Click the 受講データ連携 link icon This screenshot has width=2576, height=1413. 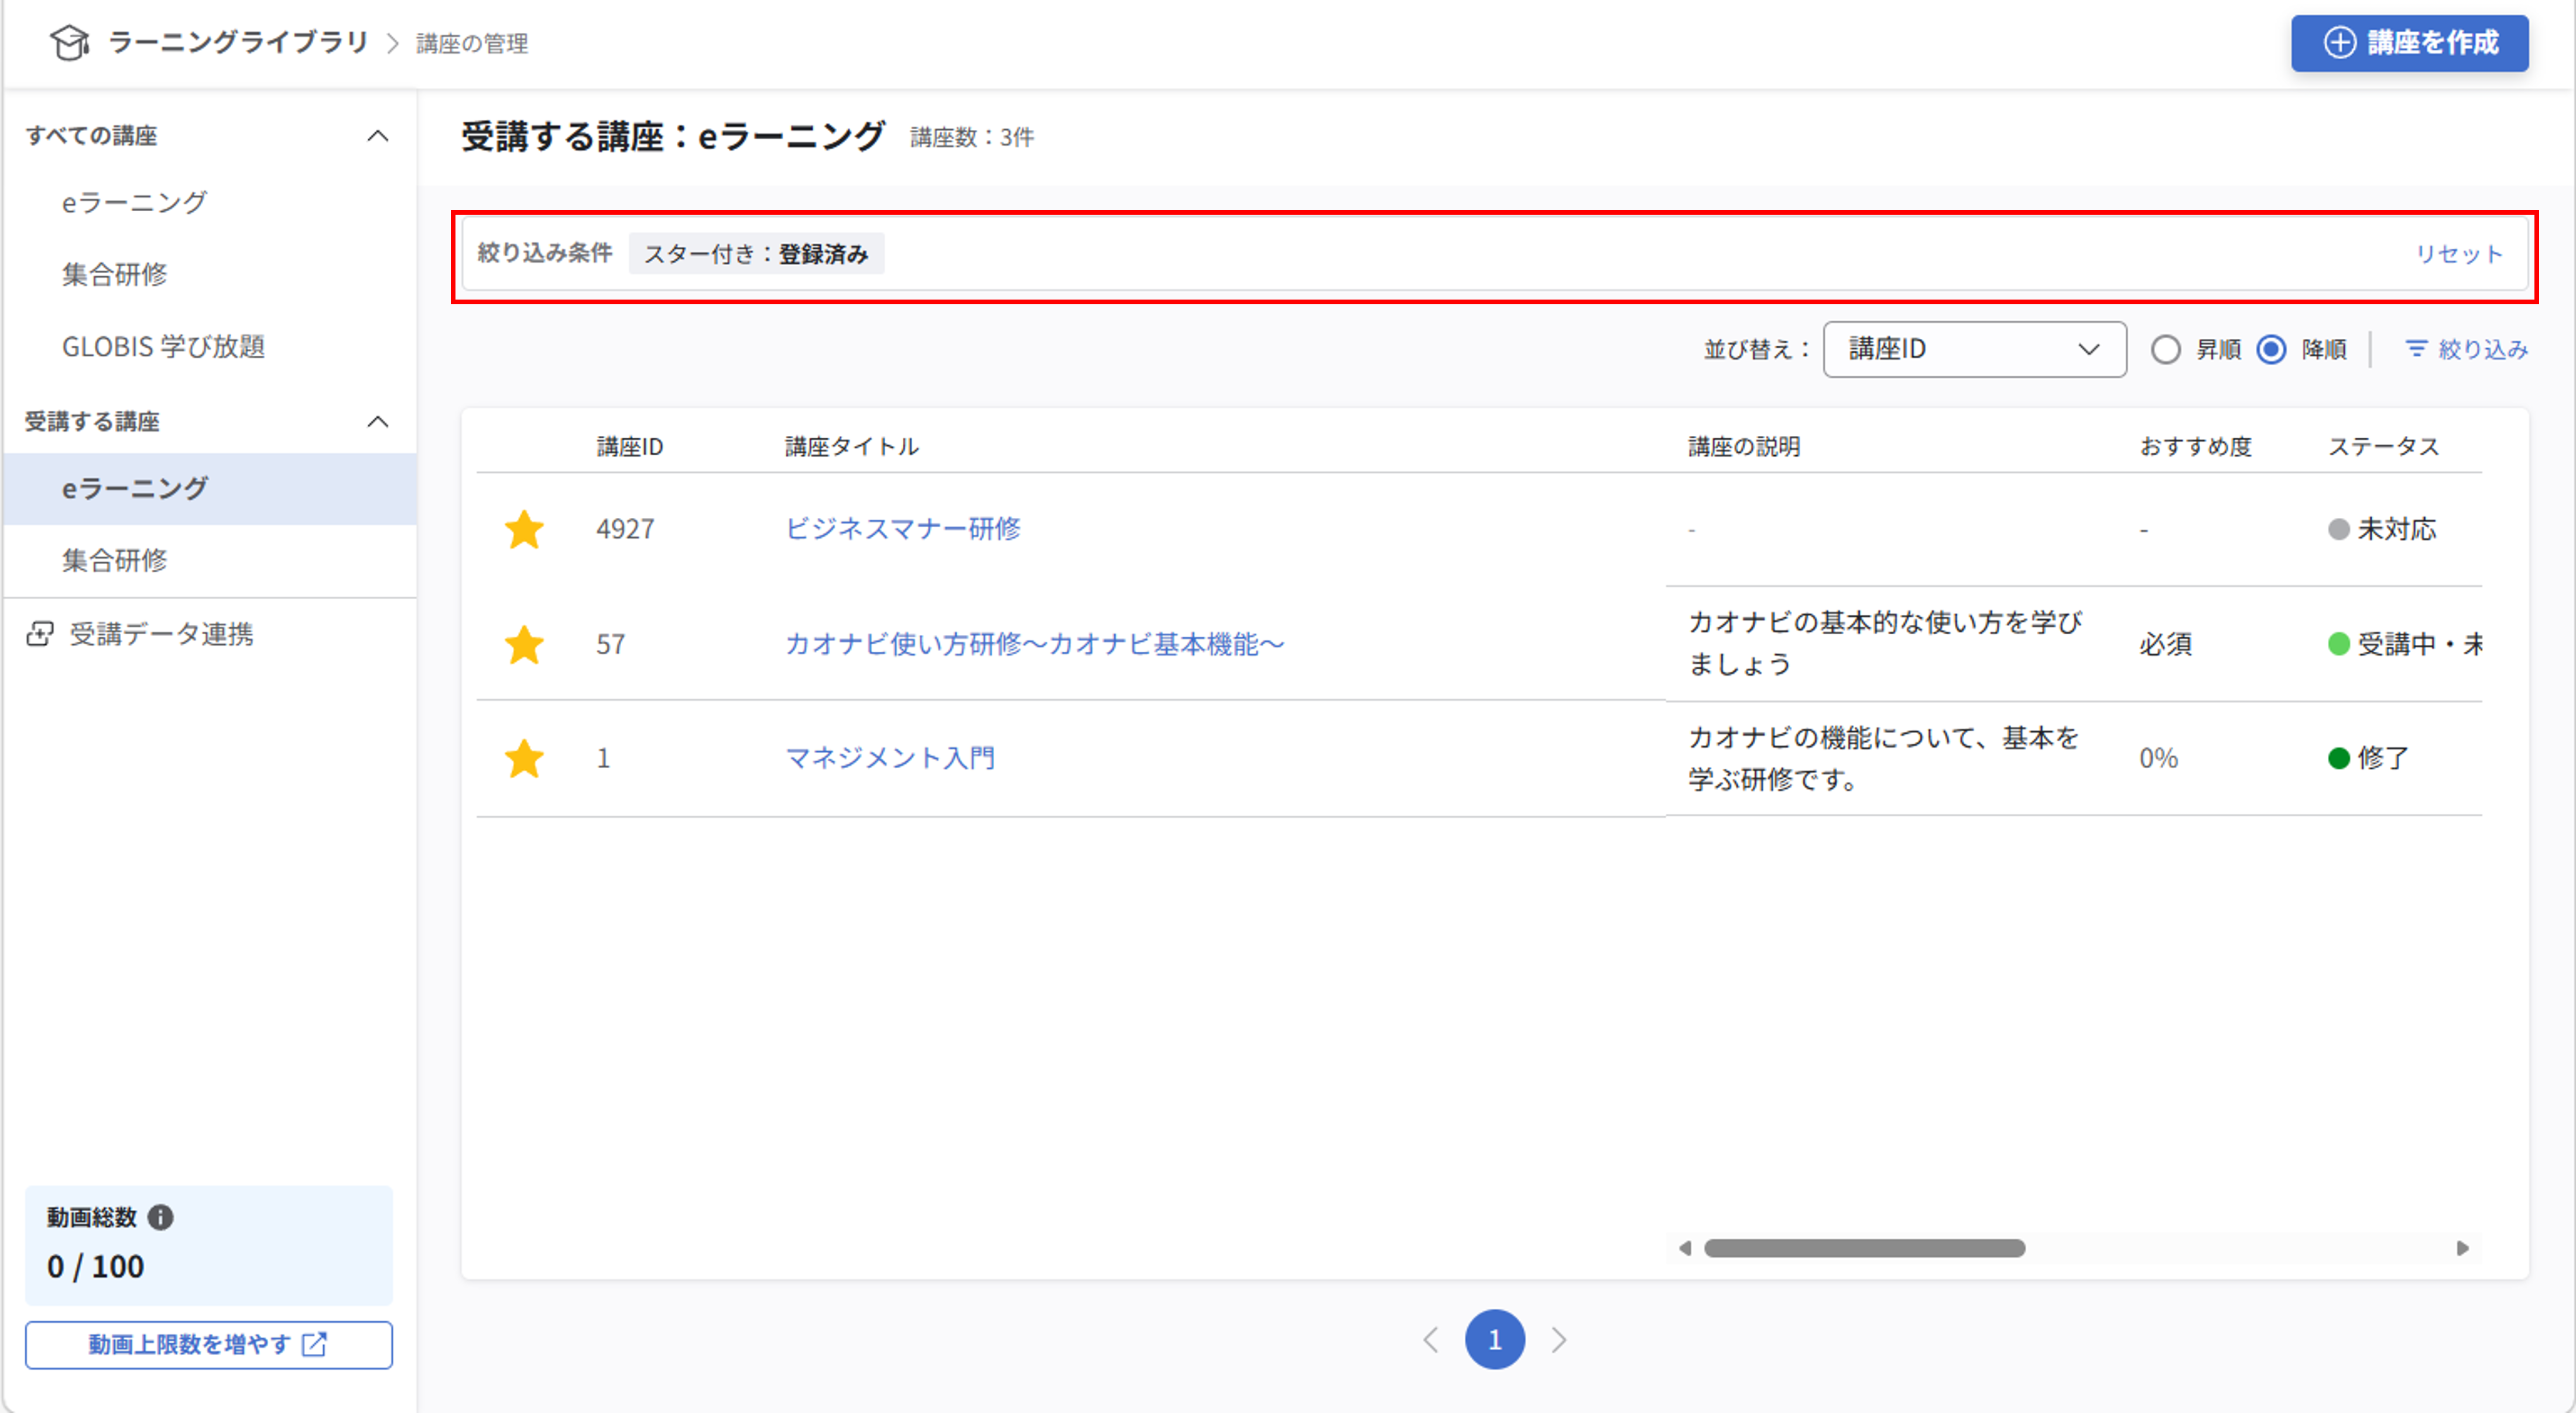(x=40, y=634)
